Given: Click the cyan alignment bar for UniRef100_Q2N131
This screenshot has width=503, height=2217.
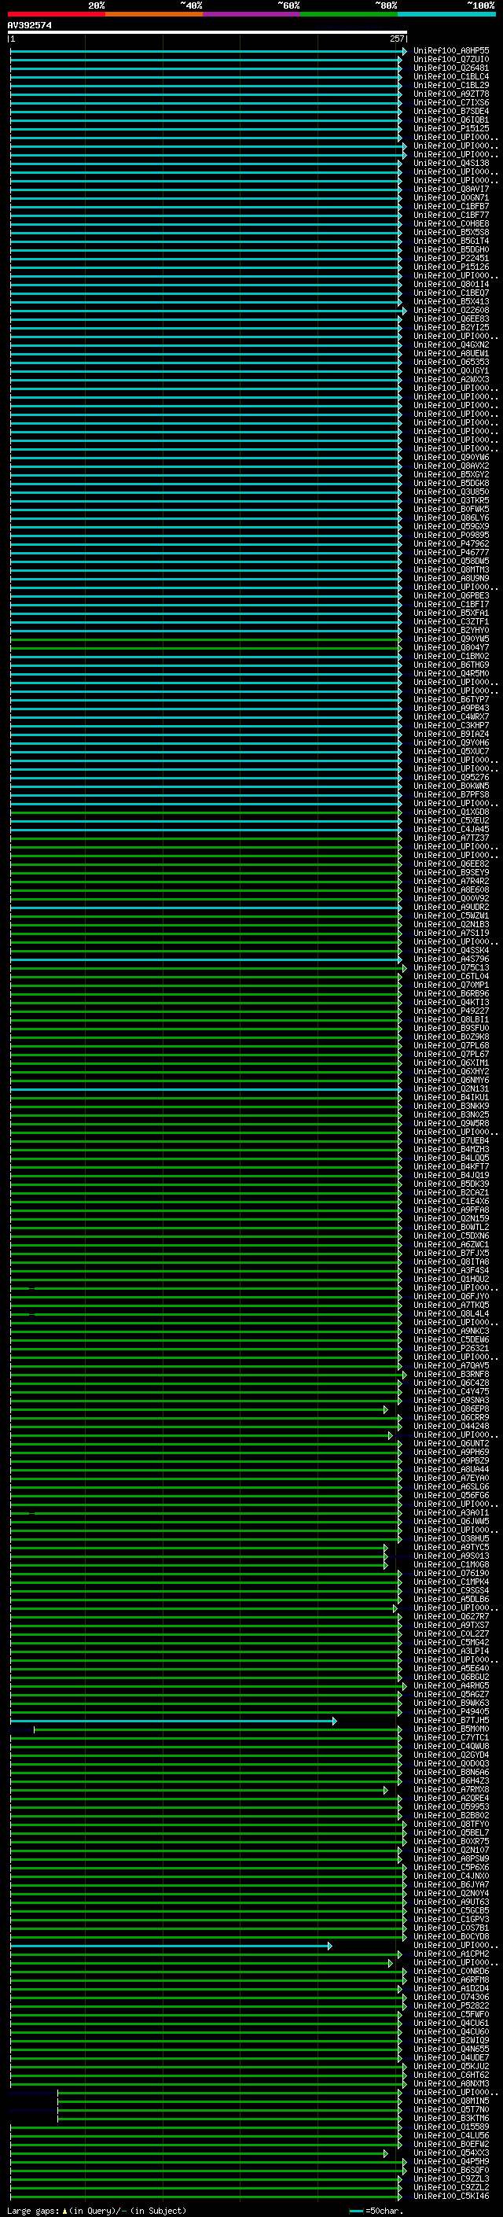Looking at the screenshot, I should tap(205, 1089).
